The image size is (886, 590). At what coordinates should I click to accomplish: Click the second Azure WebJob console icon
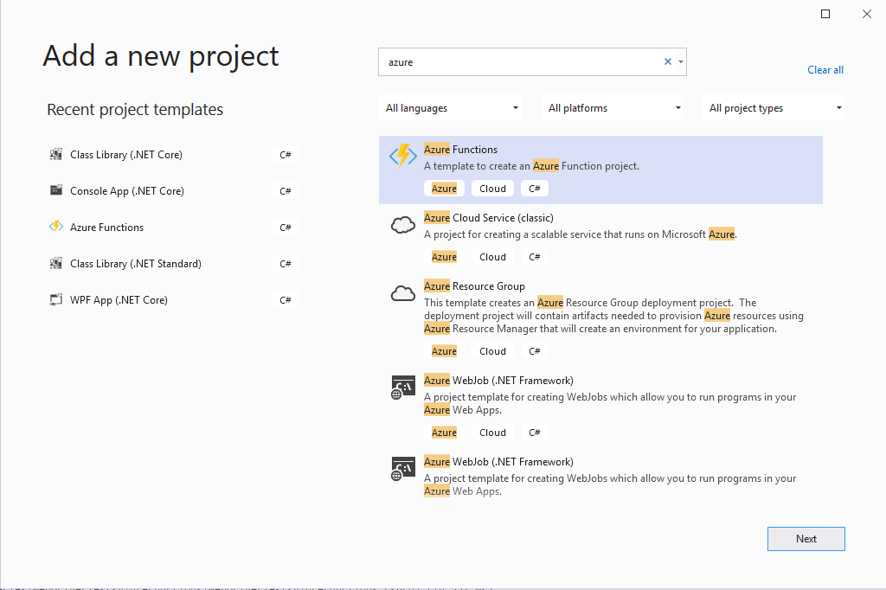click(x=403, y=469)
